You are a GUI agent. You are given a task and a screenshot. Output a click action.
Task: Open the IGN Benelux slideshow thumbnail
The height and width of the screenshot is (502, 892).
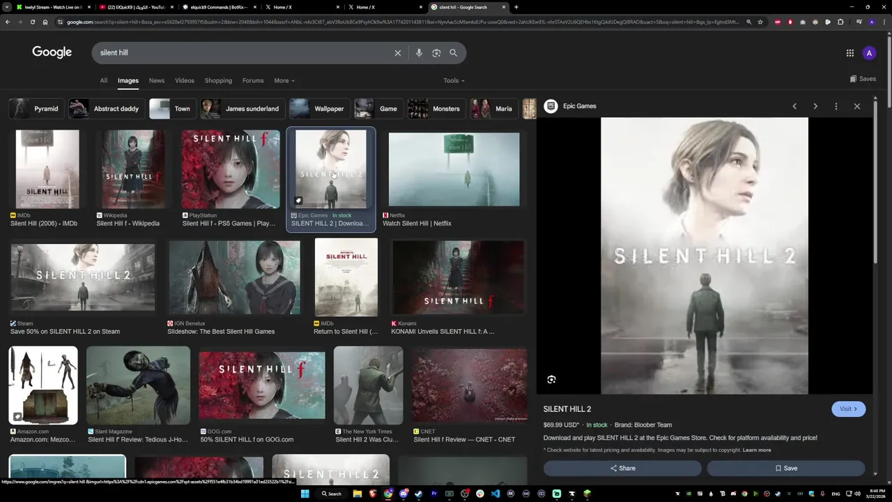[234, 277]
